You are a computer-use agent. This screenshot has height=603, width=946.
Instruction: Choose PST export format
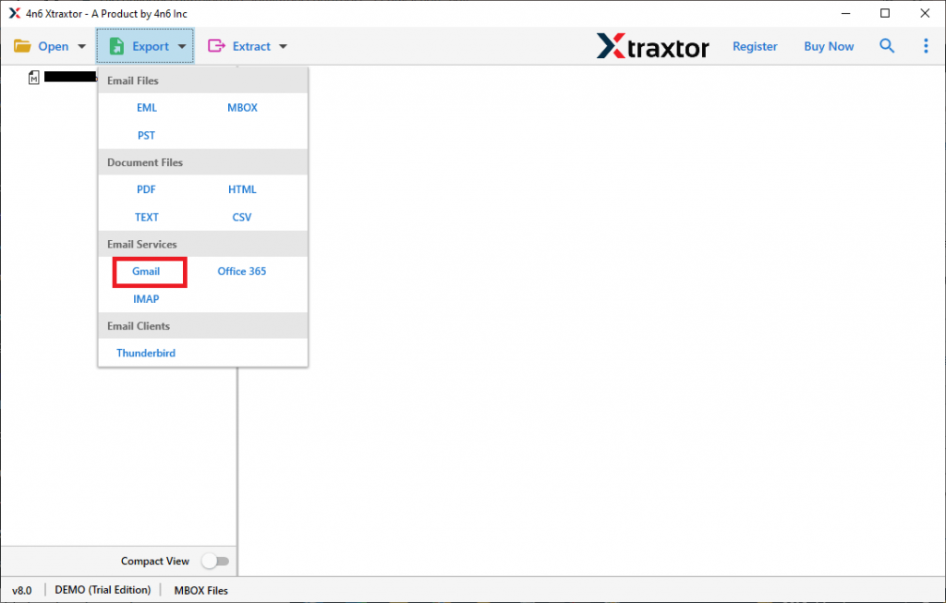[x=146, y=135]
